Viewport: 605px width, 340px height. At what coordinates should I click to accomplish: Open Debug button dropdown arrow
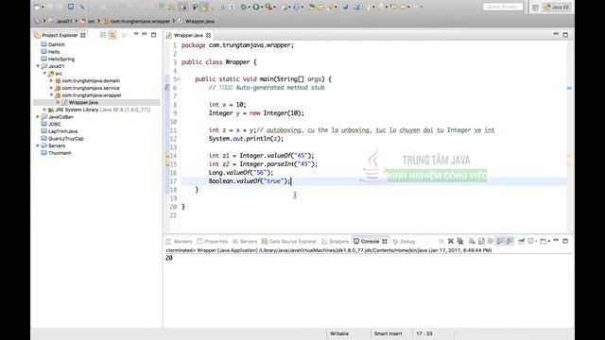pyautogui.click(x=250, y=7)
